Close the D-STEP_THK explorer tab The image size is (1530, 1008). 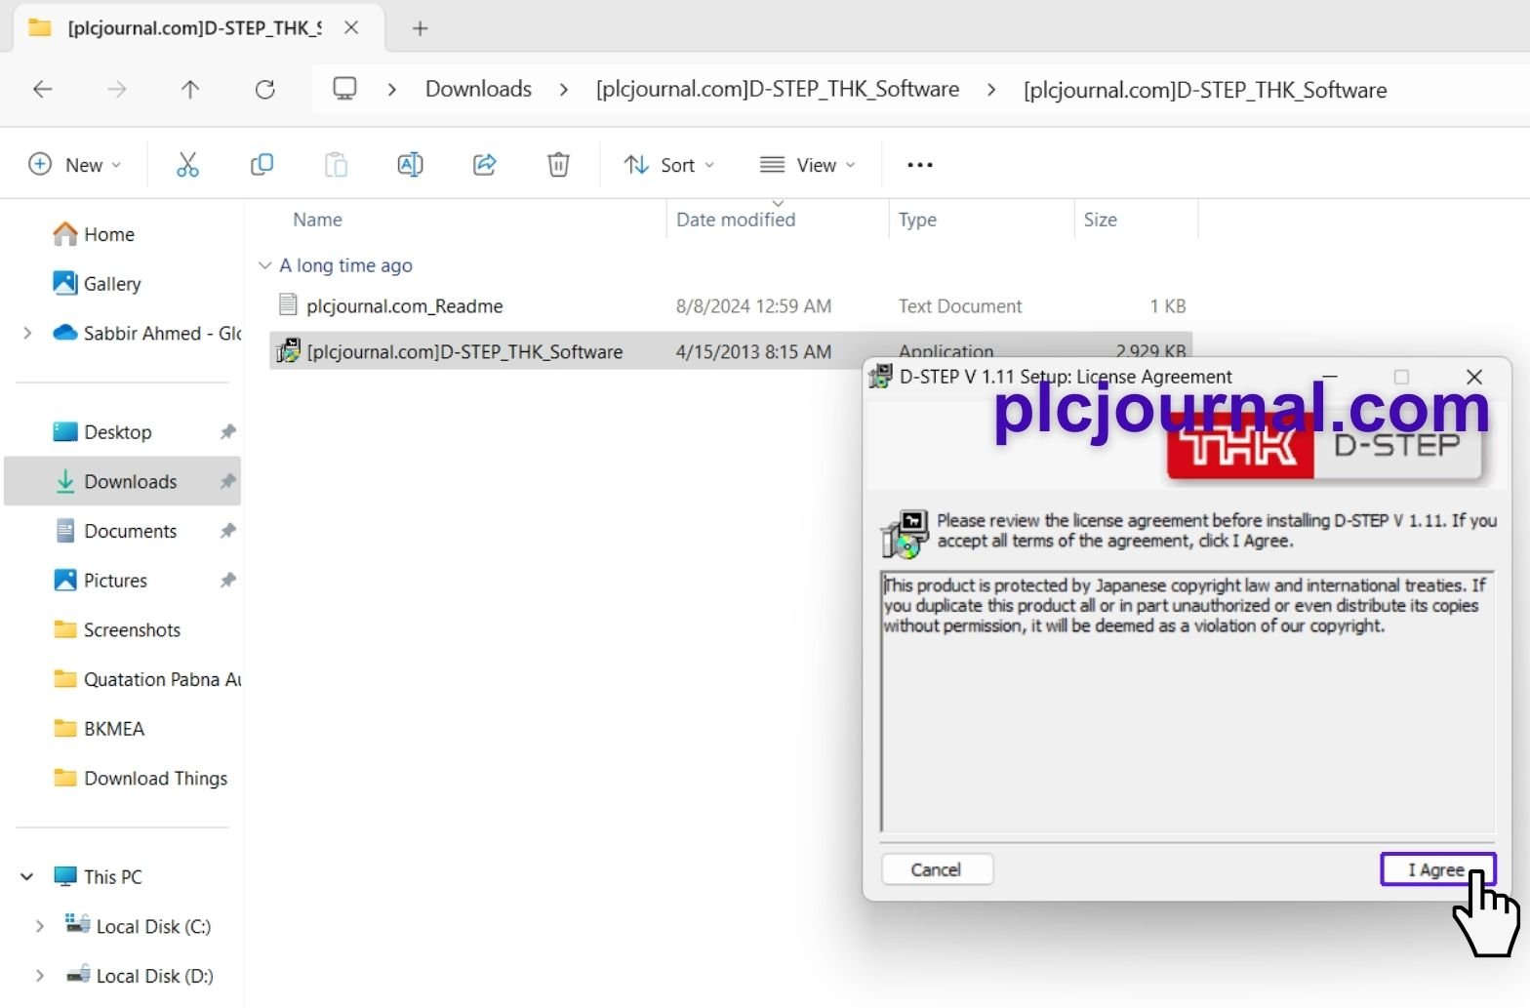[x=351, y=28]
